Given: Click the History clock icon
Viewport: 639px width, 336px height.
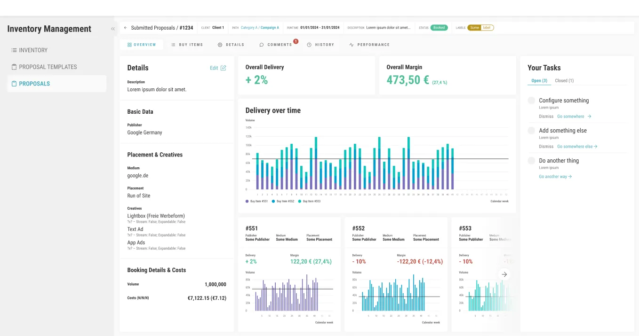Looking at the screenshot, I should [309, 45].
